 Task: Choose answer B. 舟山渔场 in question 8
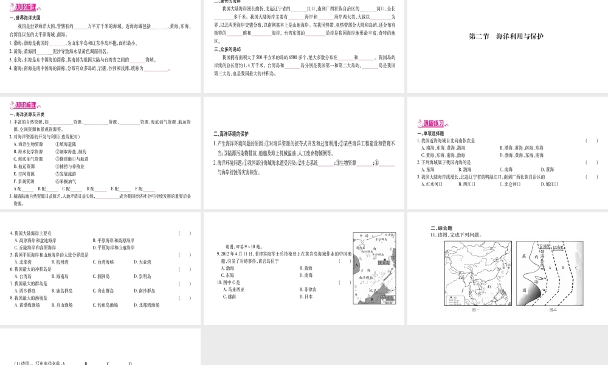click(62, 305)
